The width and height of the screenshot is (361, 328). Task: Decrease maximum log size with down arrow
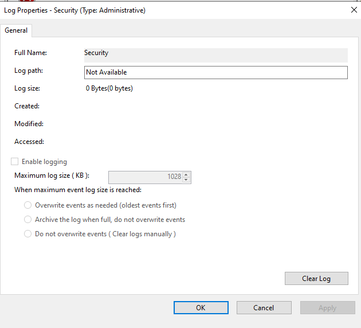[x=187, y=179]
